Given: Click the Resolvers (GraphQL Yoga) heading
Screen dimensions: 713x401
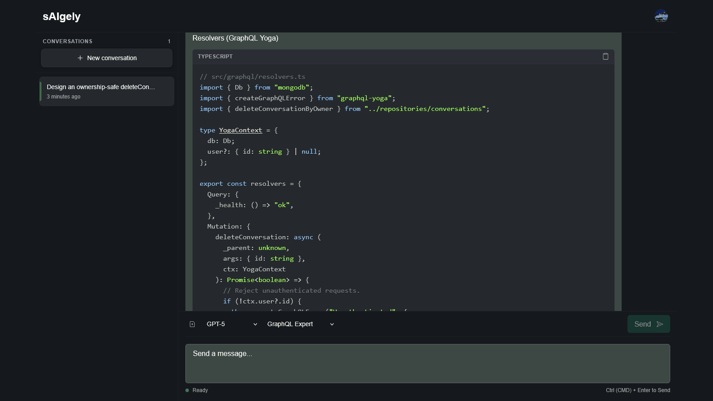Looking at the screenshot, I should click(235, 38).
